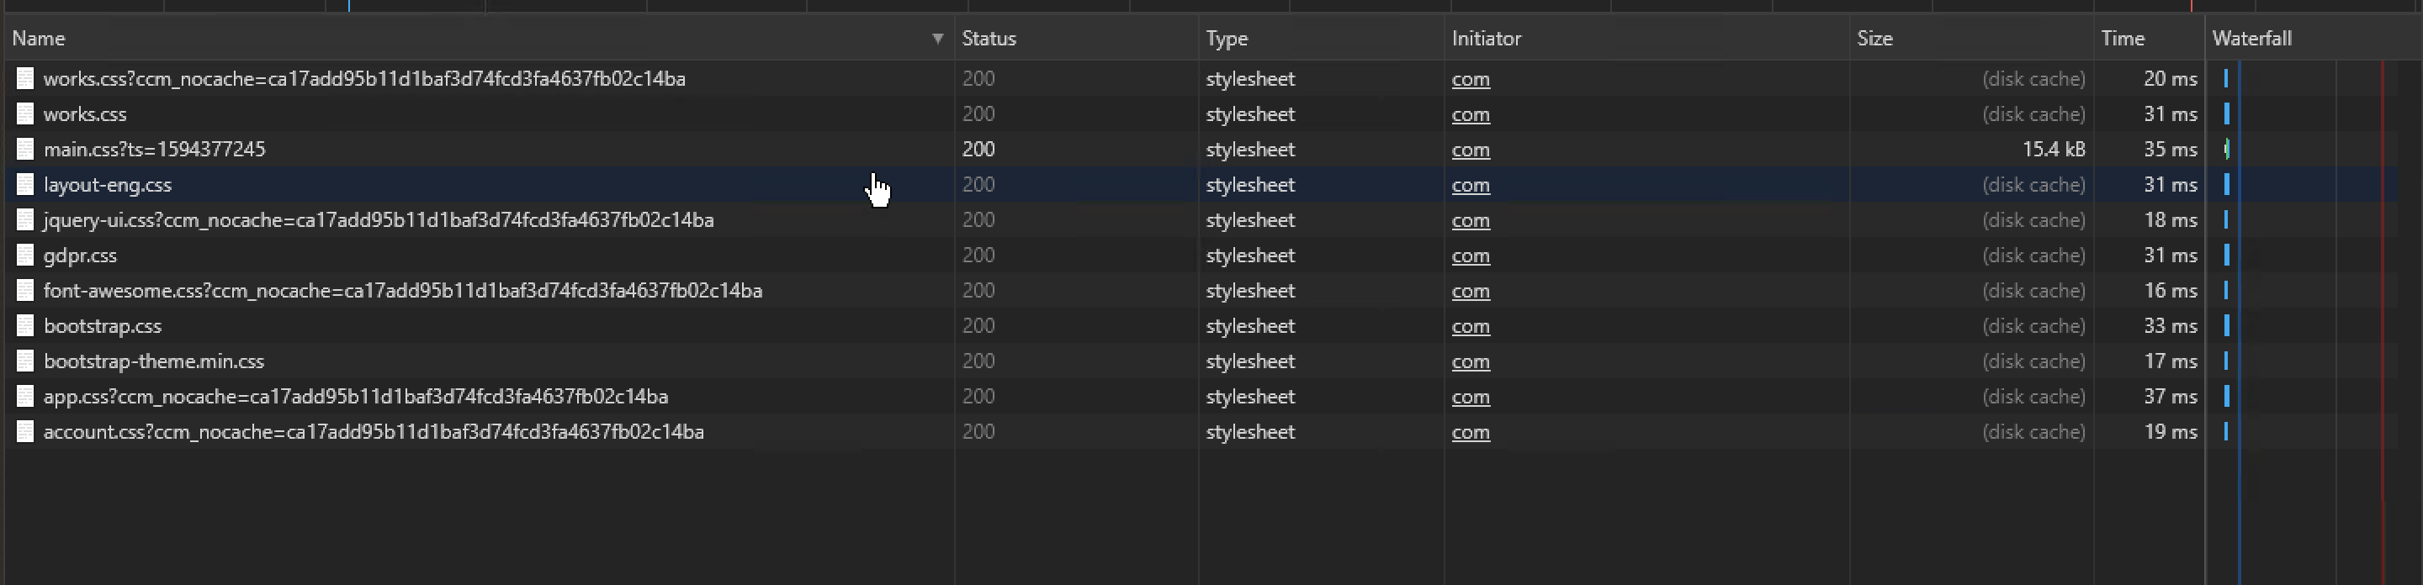Click the 35 ms time value
The height and width of the screenshot is (585, 2423).
coord(2170,150)
